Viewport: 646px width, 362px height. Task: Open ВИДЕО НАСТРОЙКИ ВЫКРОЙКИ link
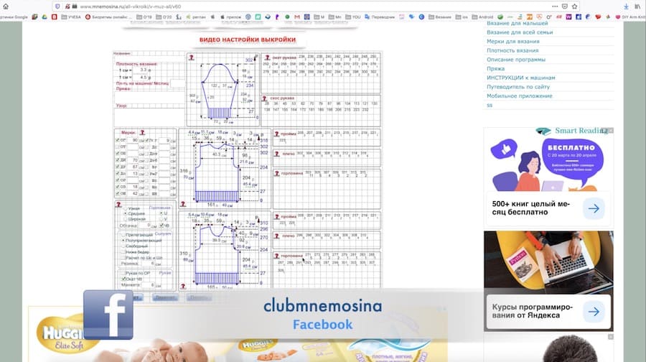pyautogui.click(x=248, y=40)
